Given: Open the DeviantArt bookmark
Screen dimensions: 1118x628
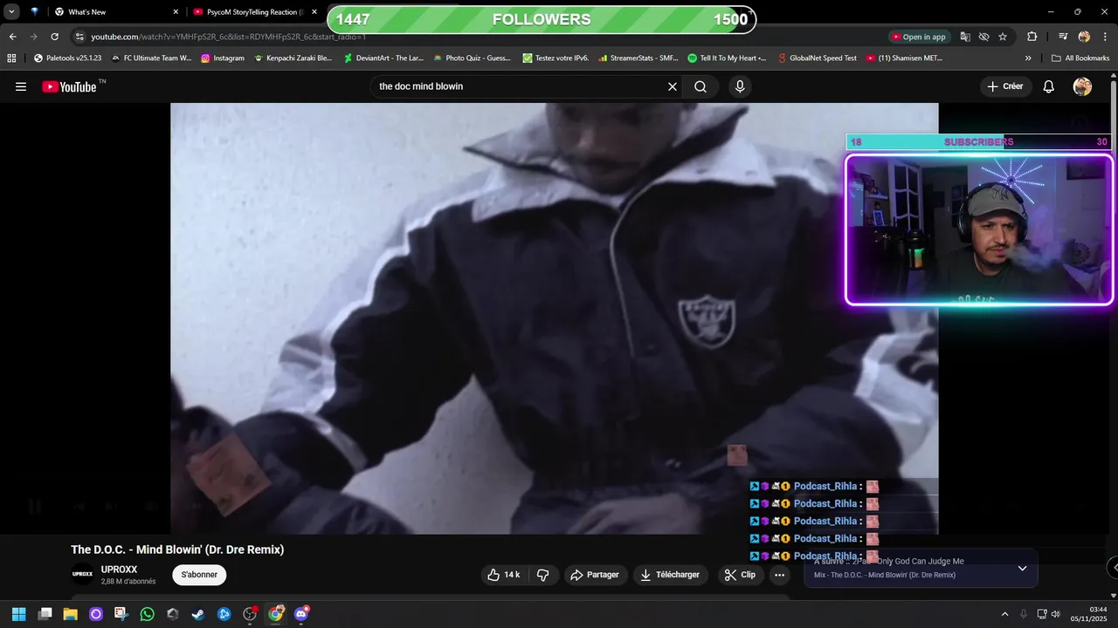Looking at the screenshot, I should pyautogui.click(x=383, y=58).
